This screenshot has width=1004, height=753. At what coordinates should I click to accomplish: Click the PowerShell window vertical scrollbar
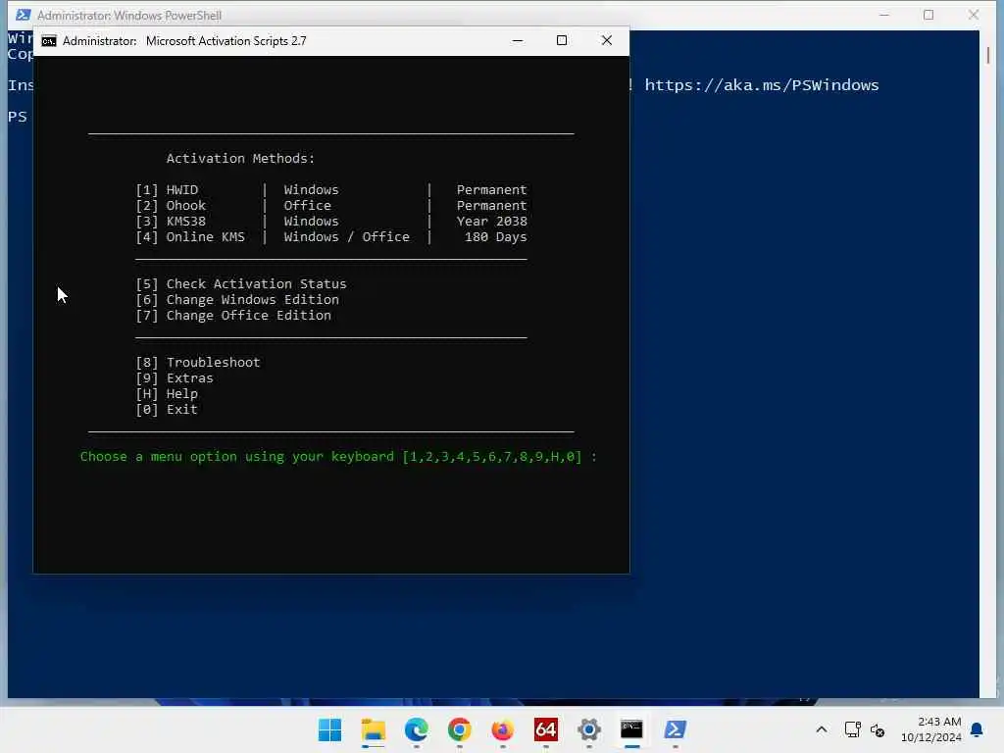(988, 364)
